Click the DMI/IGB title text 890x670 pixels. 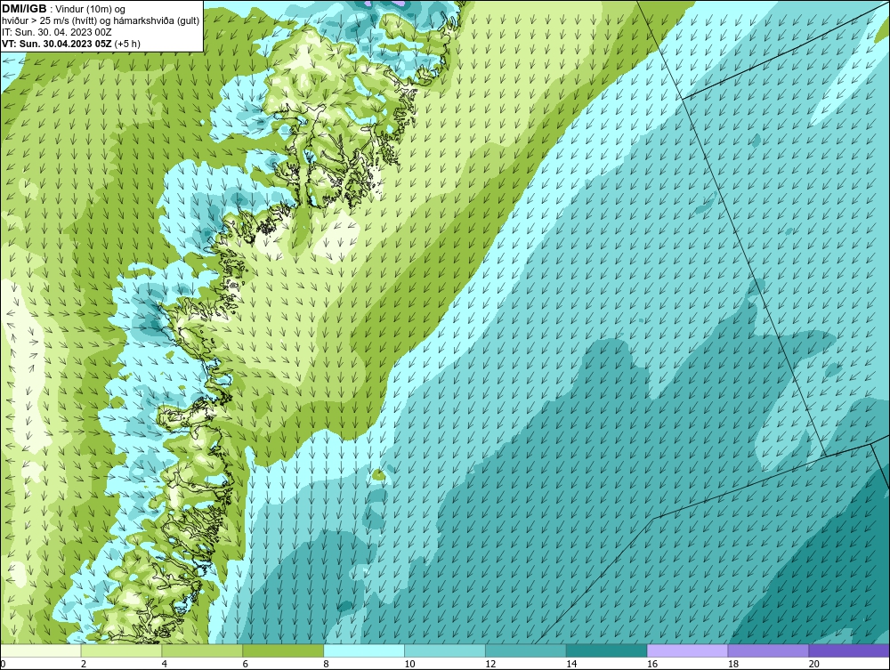point(24,9)
